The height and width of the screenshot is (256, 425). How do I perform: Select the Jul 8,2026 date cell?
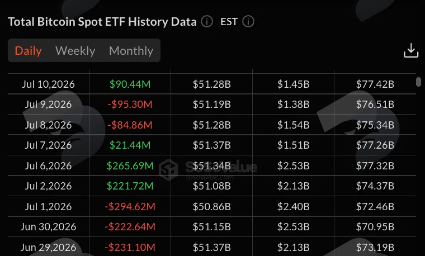(48, 125)
